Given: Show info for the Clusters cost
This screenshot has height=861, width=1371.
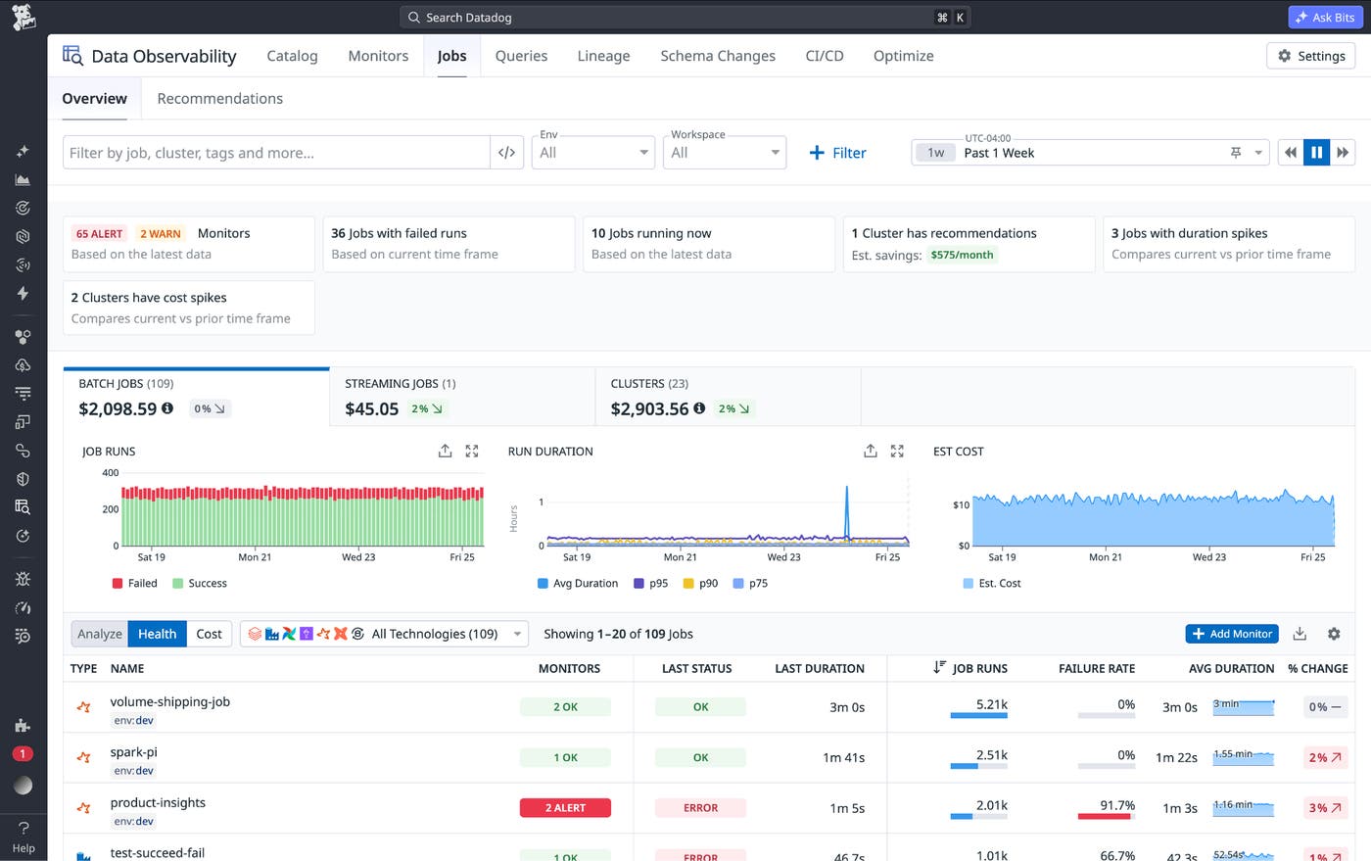Looking at the screenshot, I should point(699,408).
